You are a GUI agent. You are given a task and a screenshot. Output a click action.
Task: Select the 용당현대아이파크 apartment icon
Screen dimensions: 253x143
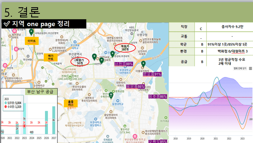pyautogui.click(x=111, y=111)
